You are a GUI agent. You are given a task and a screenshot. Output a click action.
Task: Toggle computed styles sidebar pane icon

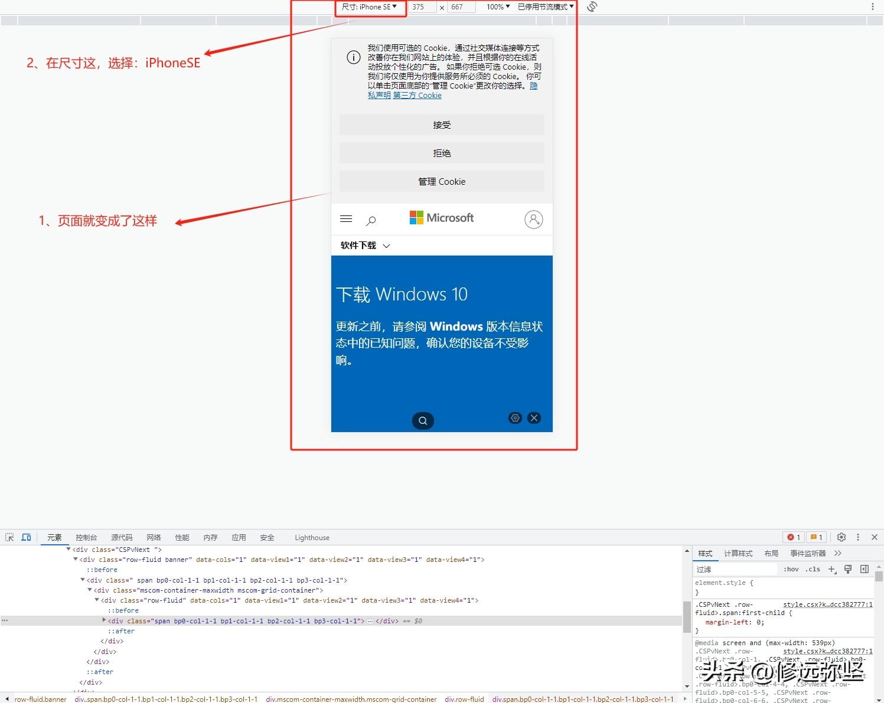[865, 569]
